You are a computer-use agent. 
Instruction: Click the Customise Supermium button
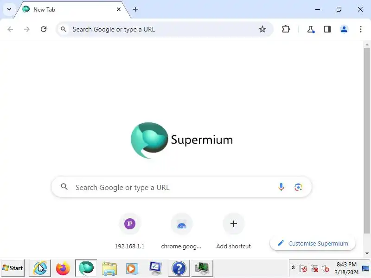click(313, 243)
